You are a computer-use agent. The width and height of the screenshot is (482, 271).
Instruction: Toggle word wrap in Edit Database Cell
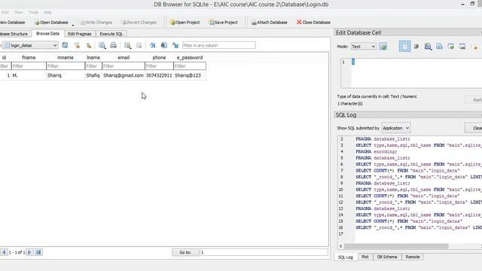click(404, 47)
